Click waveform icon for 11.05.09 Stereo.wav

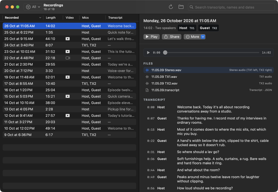(147, 70)
